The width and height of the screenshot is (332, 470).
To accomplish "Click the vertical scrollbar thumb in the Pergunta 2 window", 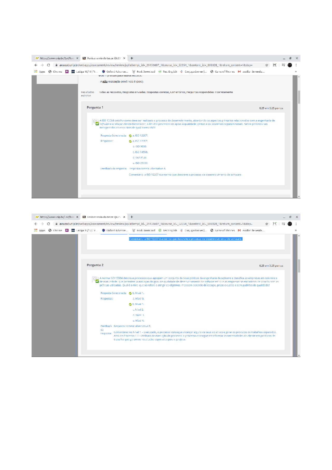I will 299,266.
